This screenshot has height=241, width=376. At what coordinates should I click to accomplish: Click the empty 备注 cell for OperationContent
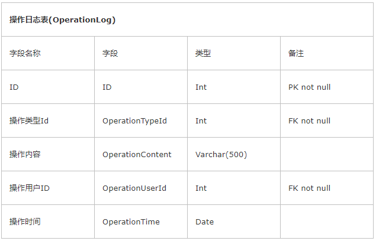327,154
